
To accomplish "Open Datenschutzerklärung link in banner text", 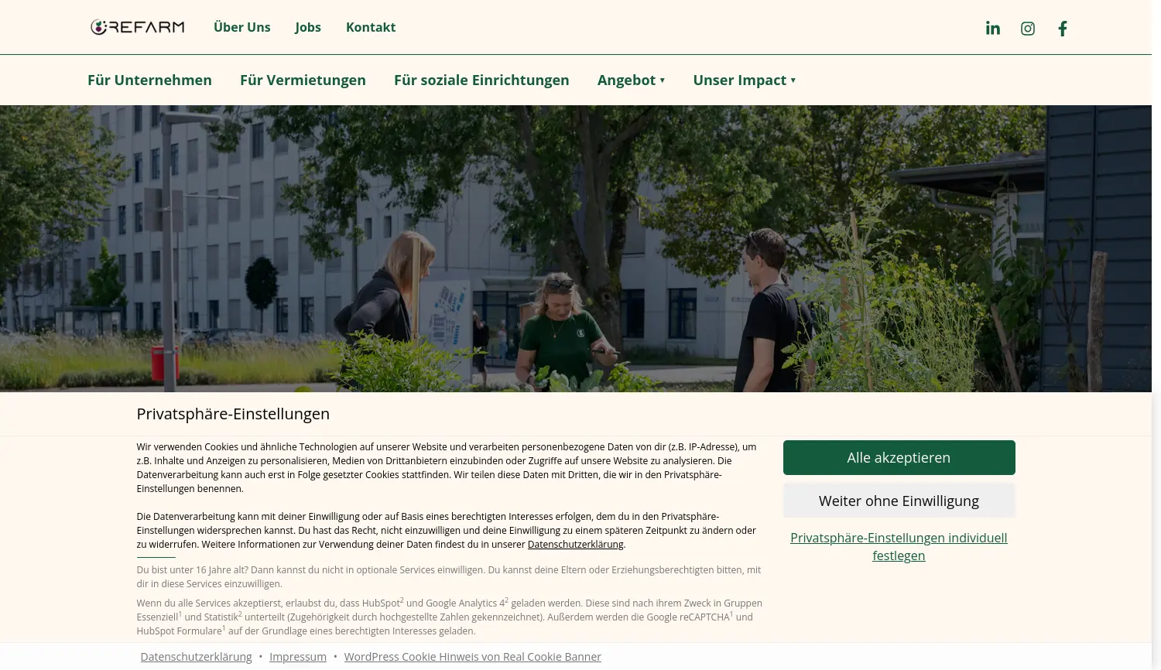I will point(575,544).
